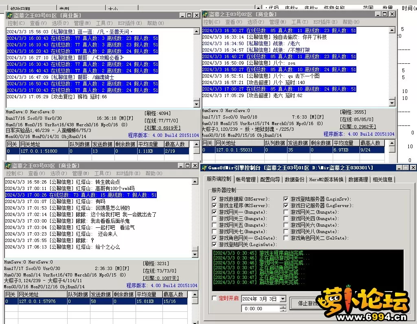The height and width of the screenshot is (324, 417).
Task: Uncheck 游戏登陆网关(LoginGate)
Action: pos(214,244)
